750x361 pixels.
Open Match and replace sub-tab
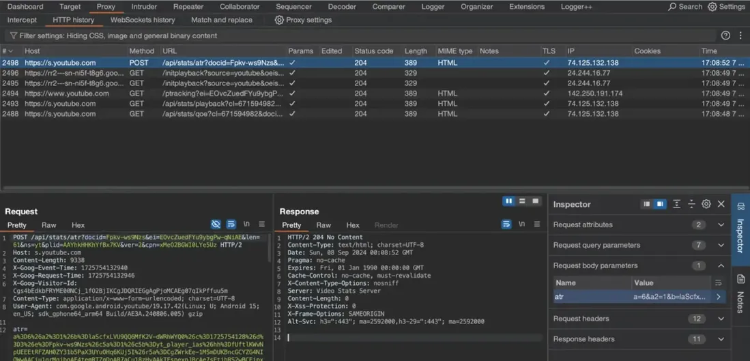click(x=222, y=20)
